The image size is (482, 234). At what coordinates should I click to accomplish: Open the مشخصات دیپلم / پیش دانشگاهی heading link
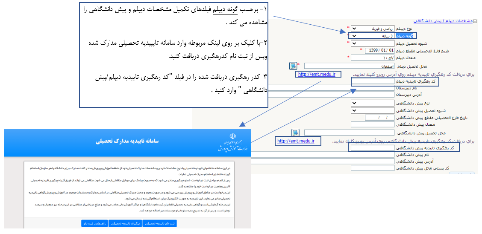[443, 21]
